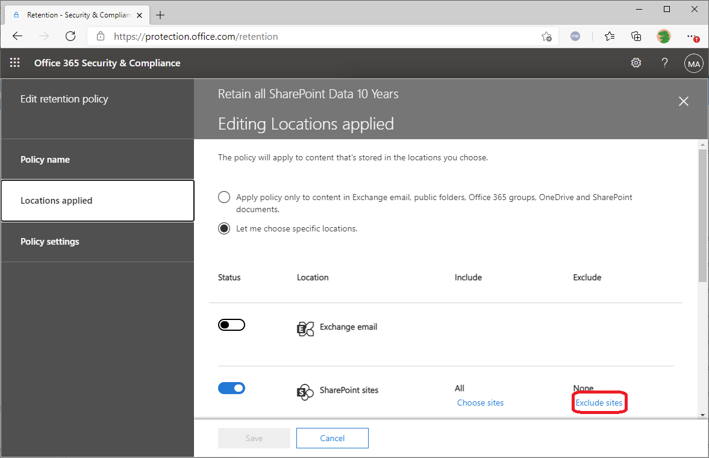Click the Cancel button
This screenshot has height=458, width=709.
pyautogui.click(x=333, y=438)
